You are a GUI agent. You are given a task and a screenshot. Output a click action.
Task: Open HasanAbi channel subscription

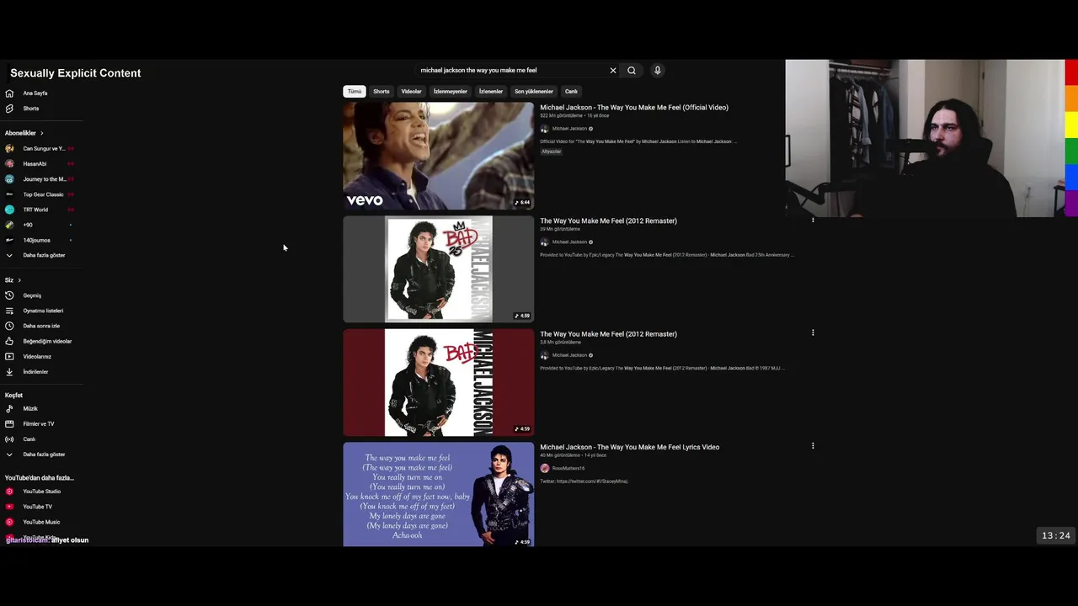[35, 164]
